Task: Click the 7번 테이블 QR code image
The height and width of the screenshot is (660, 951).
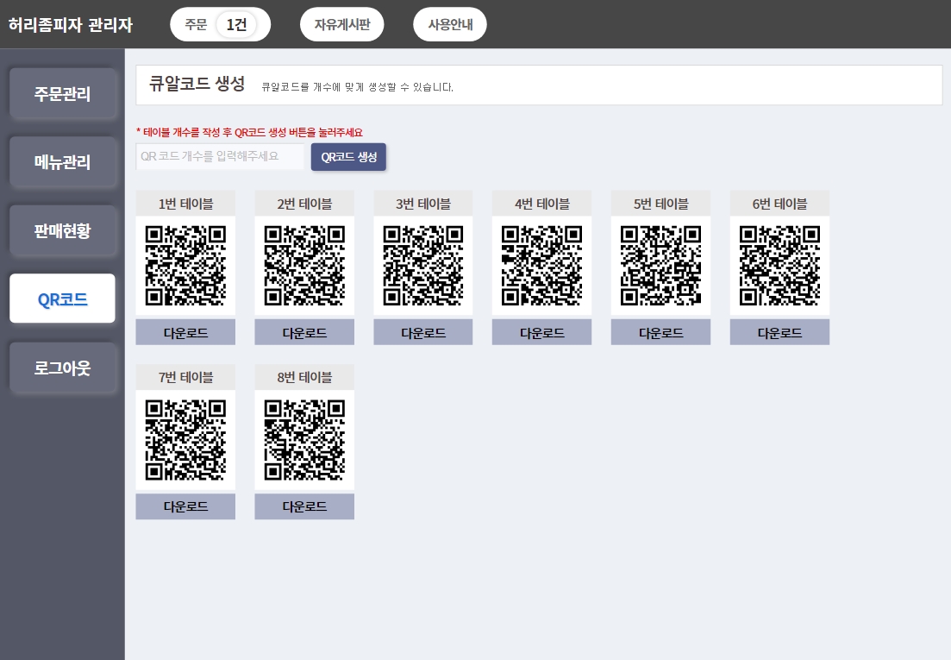Action: [x=185, y=439]
